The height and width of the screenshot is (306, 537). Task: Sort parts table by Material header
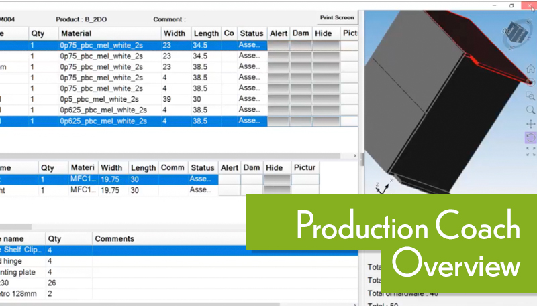click(109, 33)
